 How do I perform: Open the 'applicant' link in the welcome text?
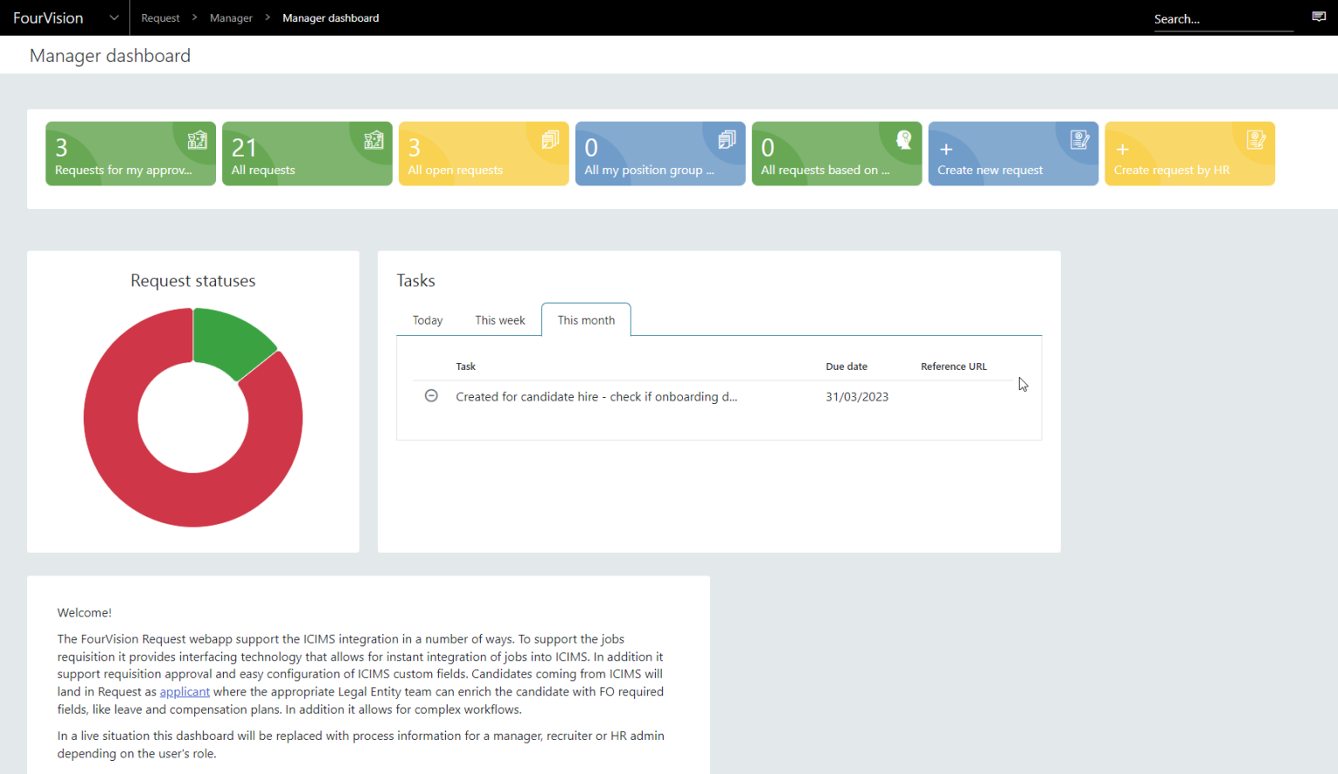185,691
